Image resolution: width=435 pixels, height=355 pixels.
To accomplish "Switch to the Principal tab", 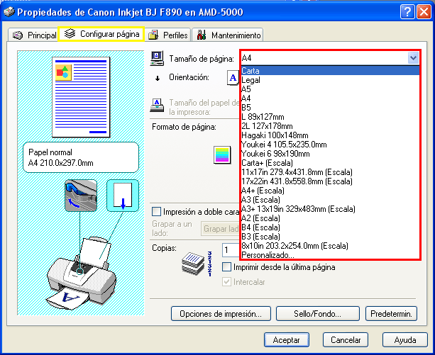I will point(34,35).
